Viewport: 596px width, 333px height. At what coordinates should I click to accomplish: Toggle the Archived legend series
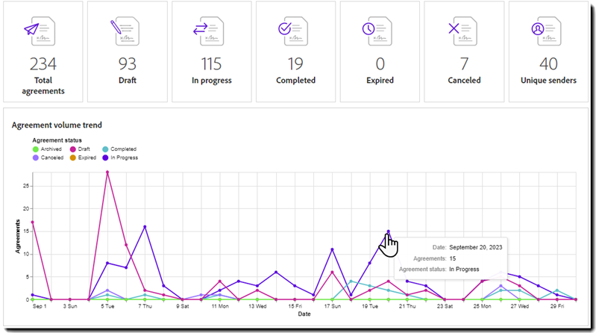point(37,149)
